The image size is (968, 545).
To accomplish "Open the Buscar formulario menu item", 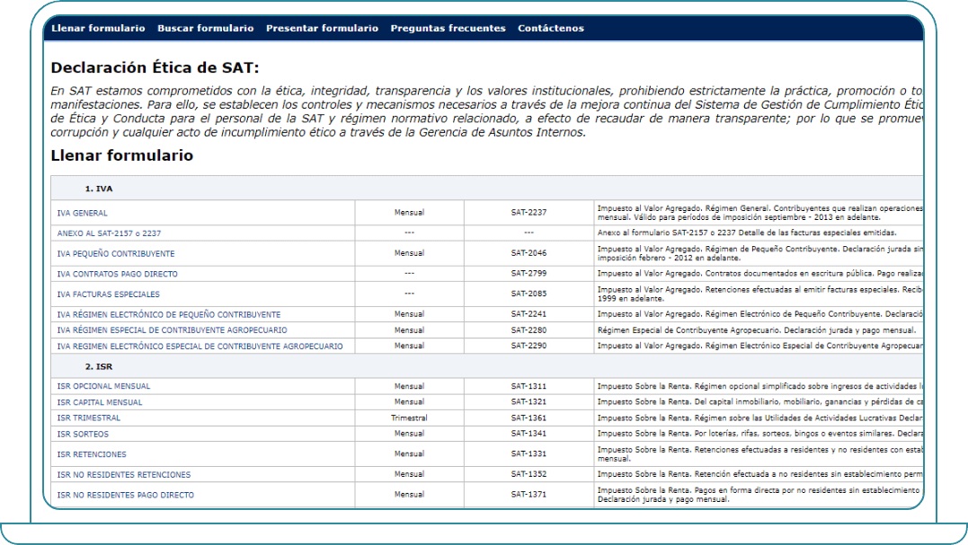I will (x=206, y=29).
